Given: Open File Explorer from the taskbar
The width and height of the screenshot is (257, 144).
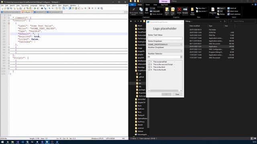Looking at the screenshot, I should (x=12, y=142).
